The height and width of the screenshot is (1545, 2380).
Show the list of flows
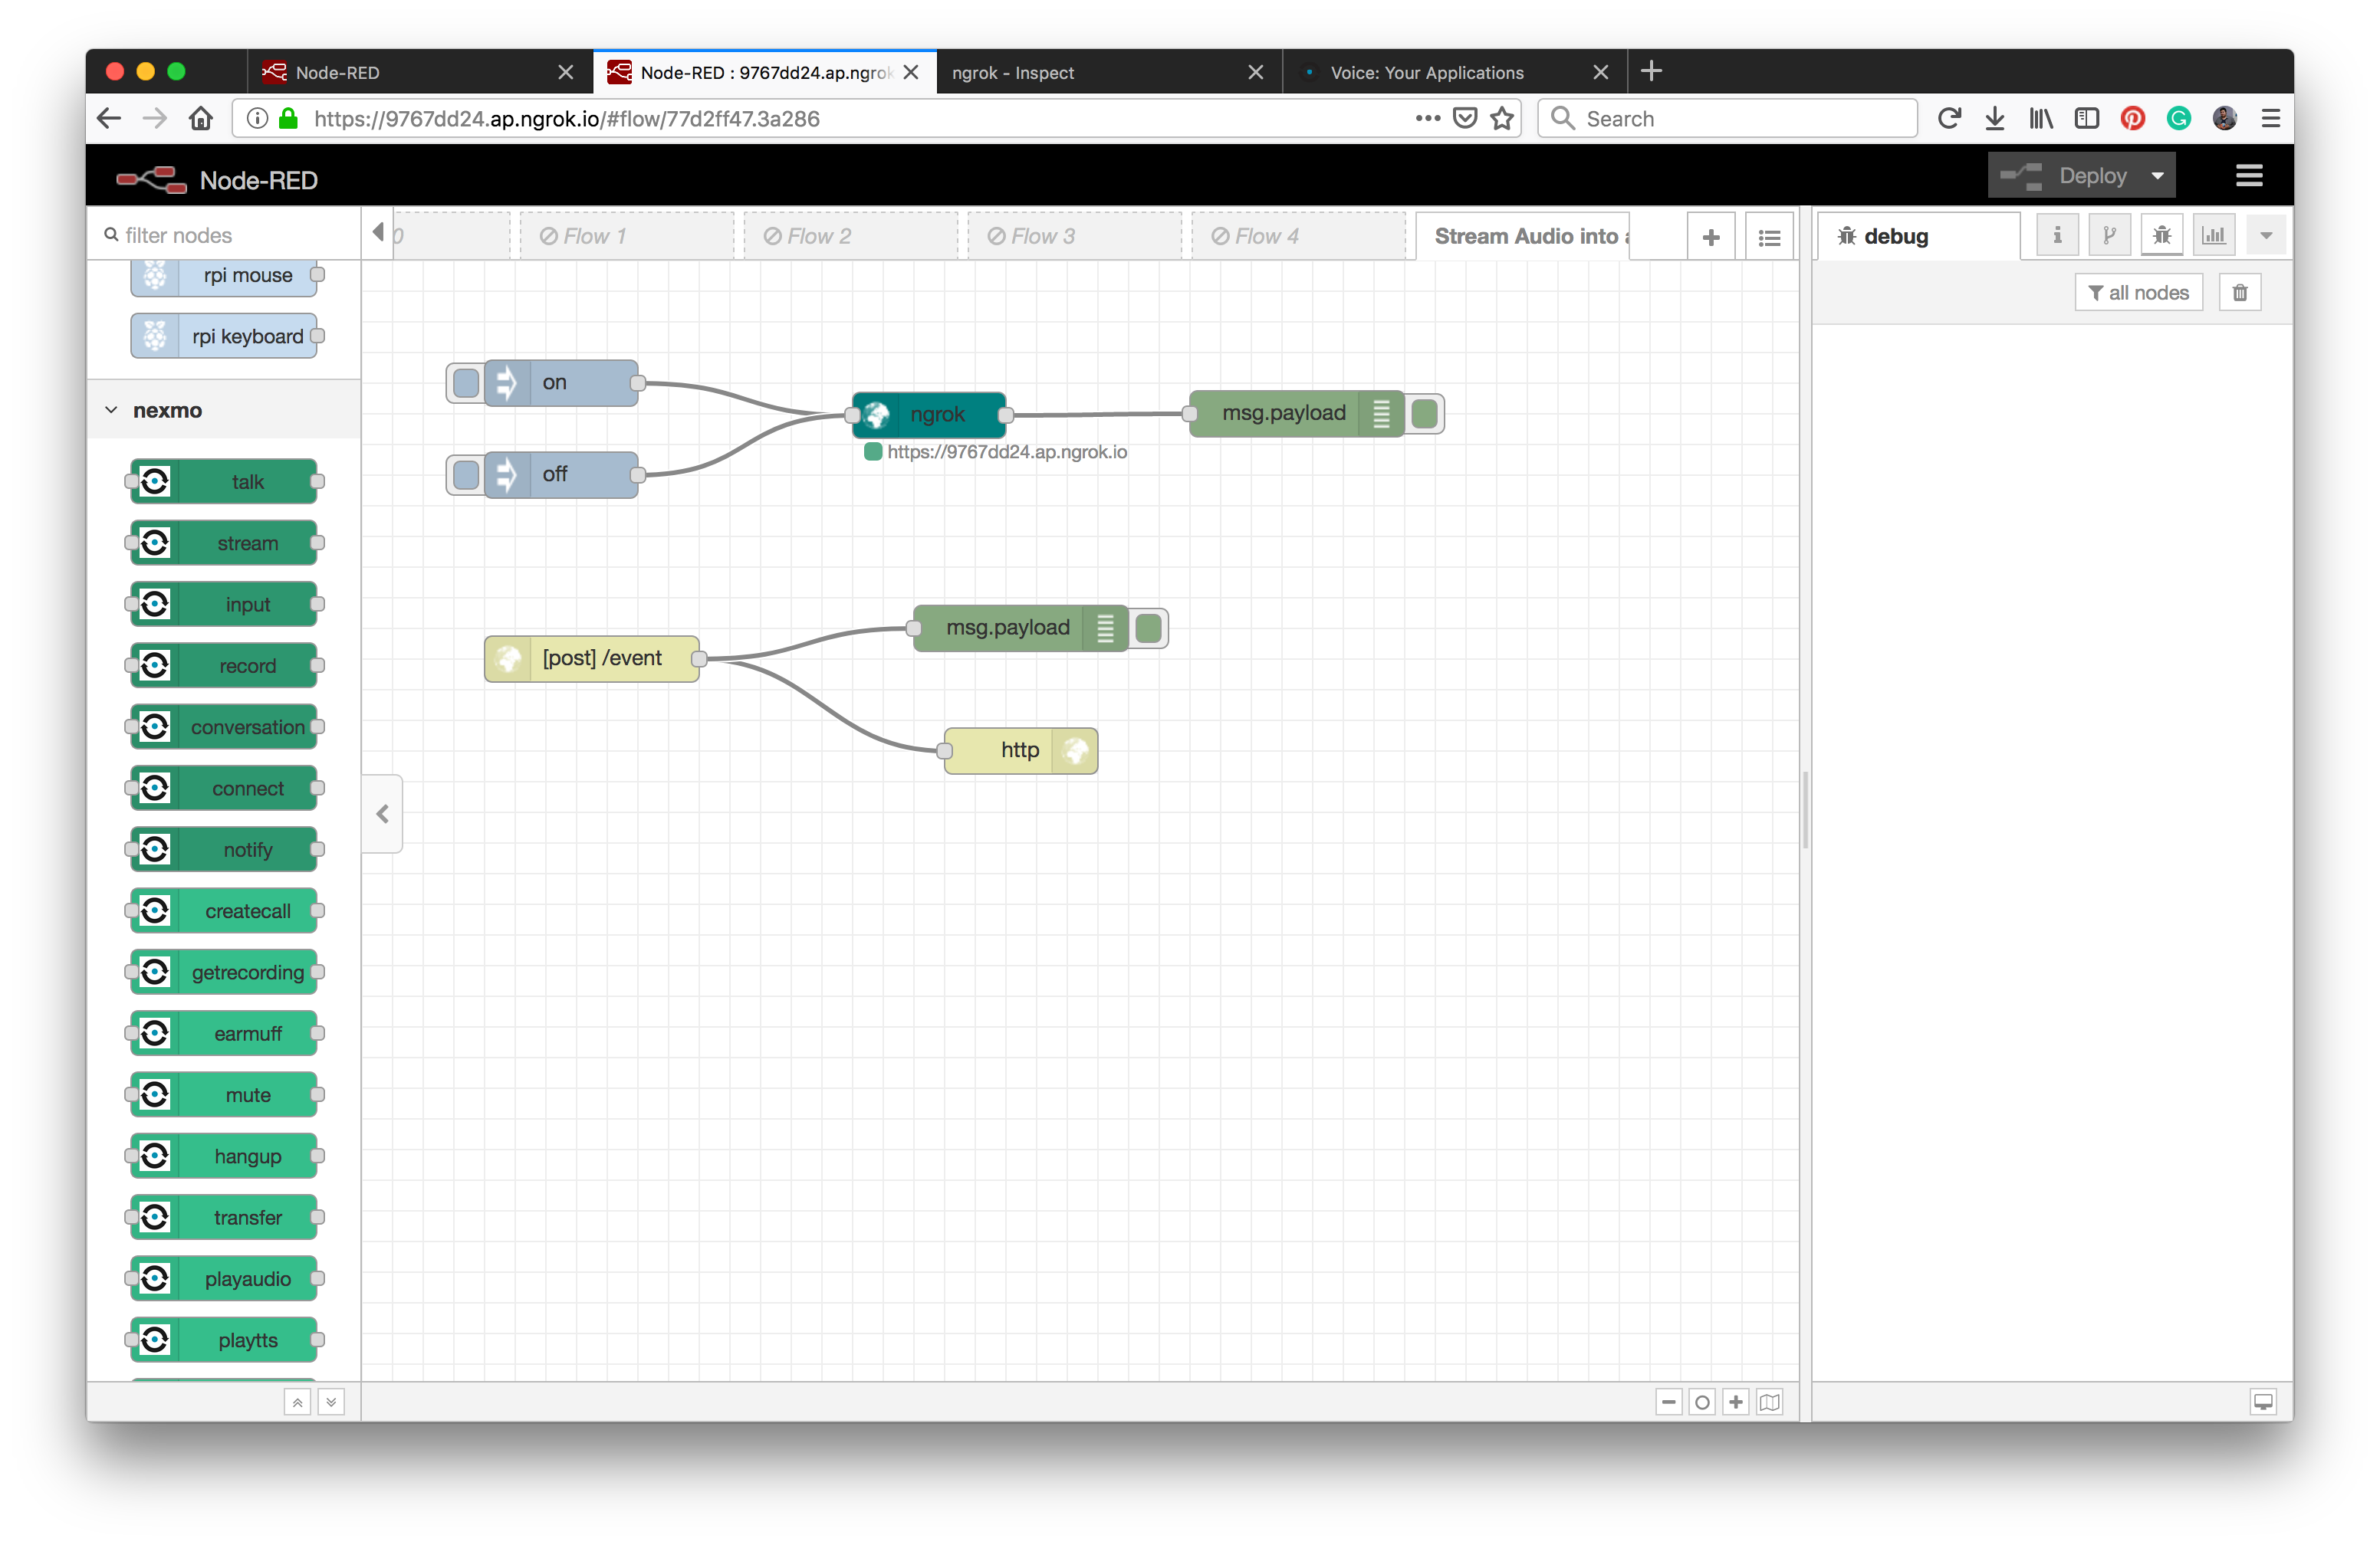[1769, 237]
